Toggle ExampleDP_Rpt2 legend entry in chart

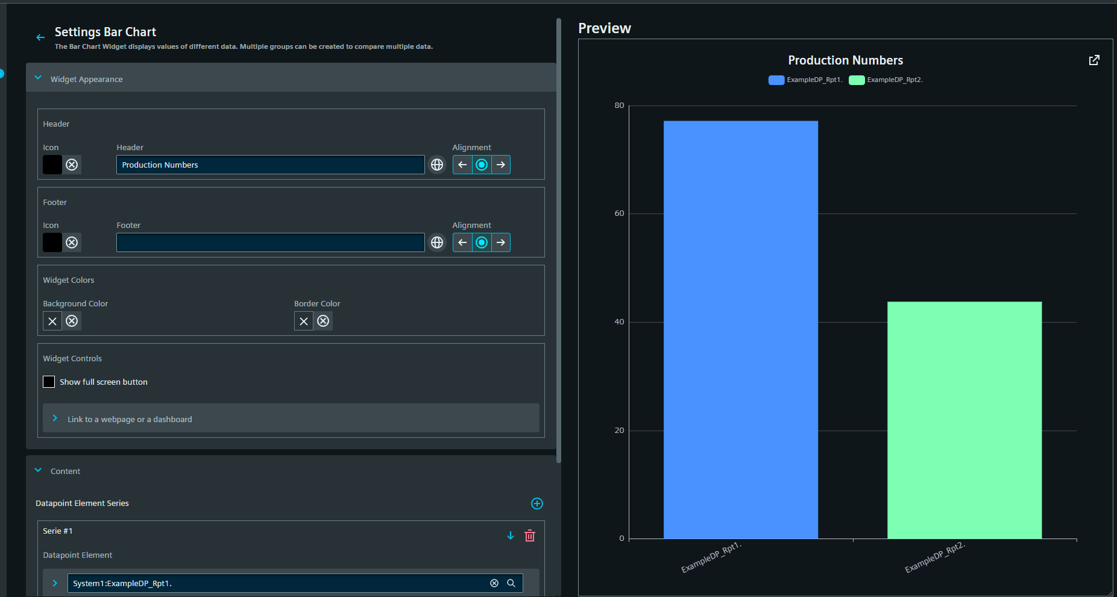pyautogui.click(x=886, y=80)
